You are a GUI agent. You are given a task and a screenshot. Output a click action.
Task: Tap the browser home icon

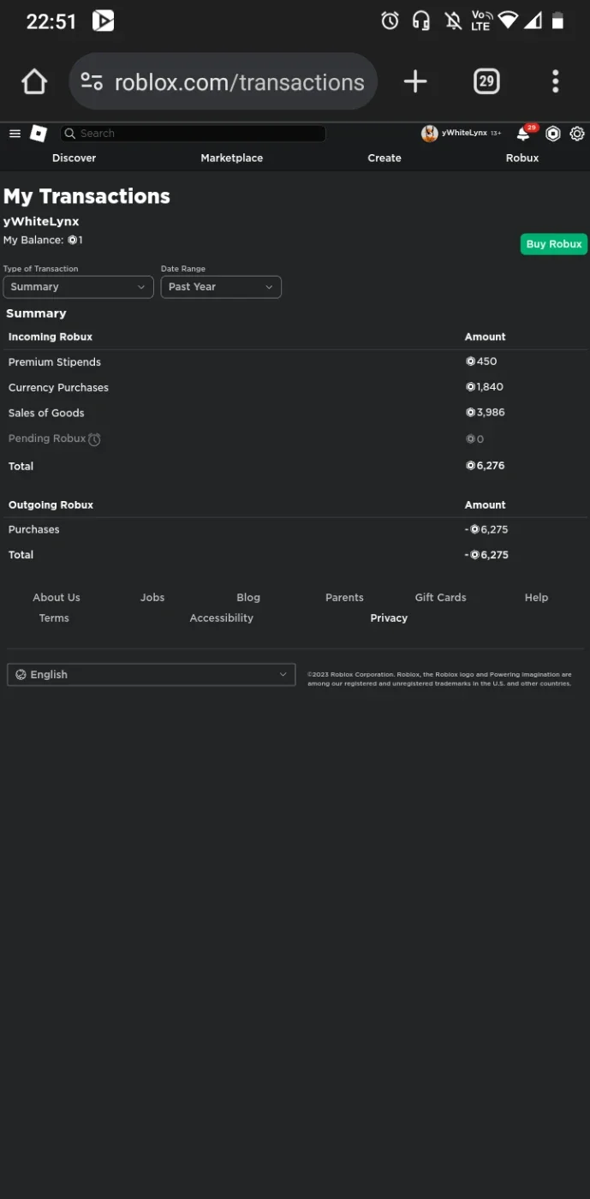pyautogui.click(x=34, y=82)
